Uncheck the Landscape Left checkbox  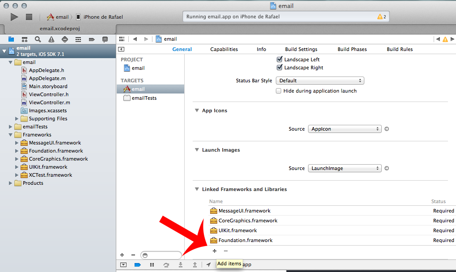[x=280, y=59]
